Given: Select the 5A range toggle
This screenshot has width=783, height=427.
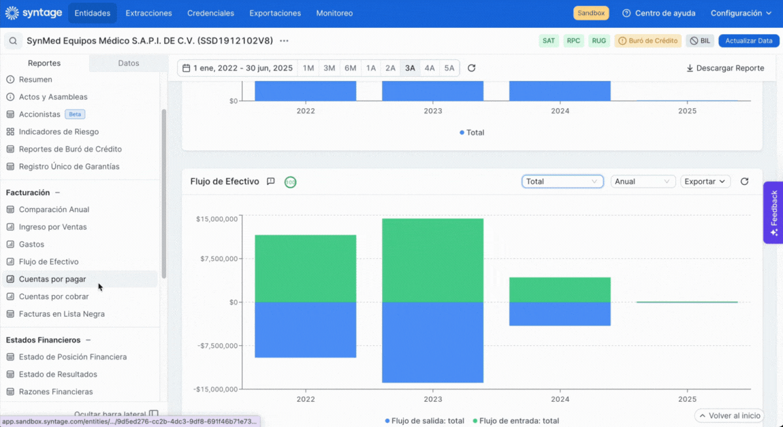Looking at the screenshot, I should point(449,68).
